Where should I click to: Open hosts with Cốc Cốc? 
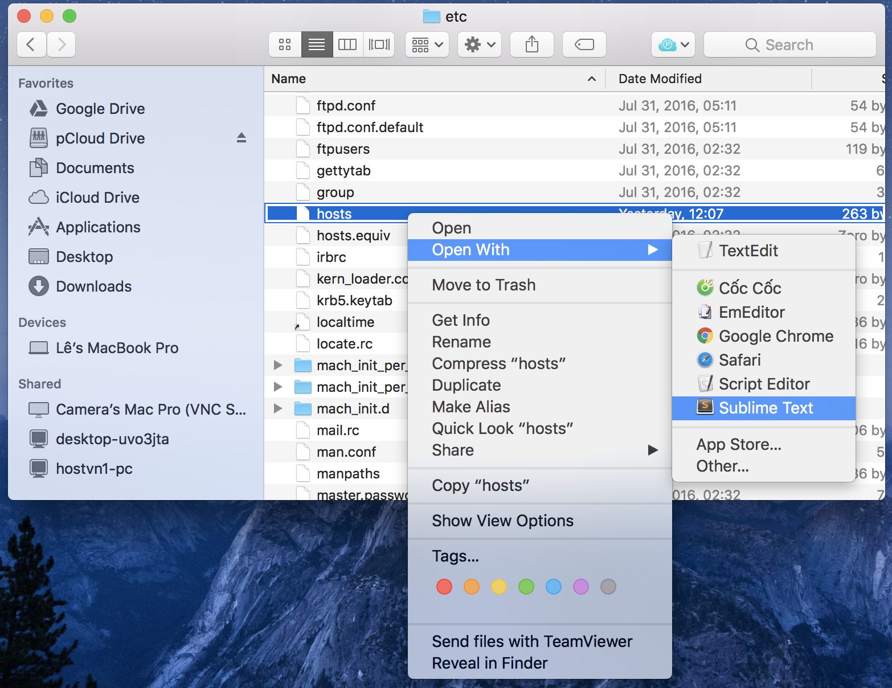click(764, 288)
